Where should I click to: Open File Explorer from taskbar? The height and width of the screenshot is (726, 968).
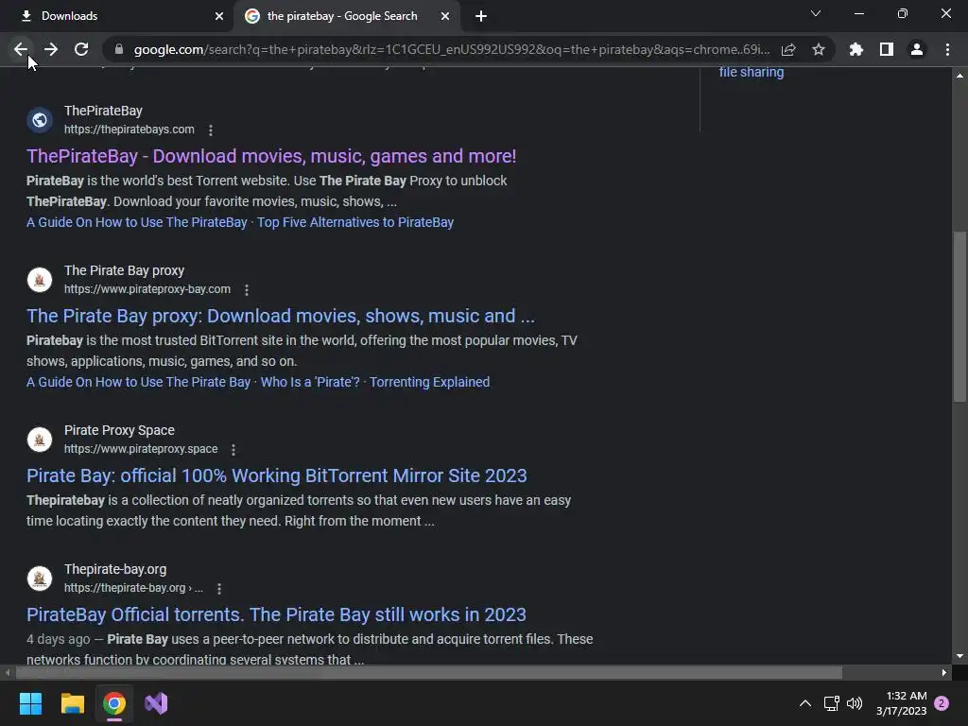click(72, 703)
